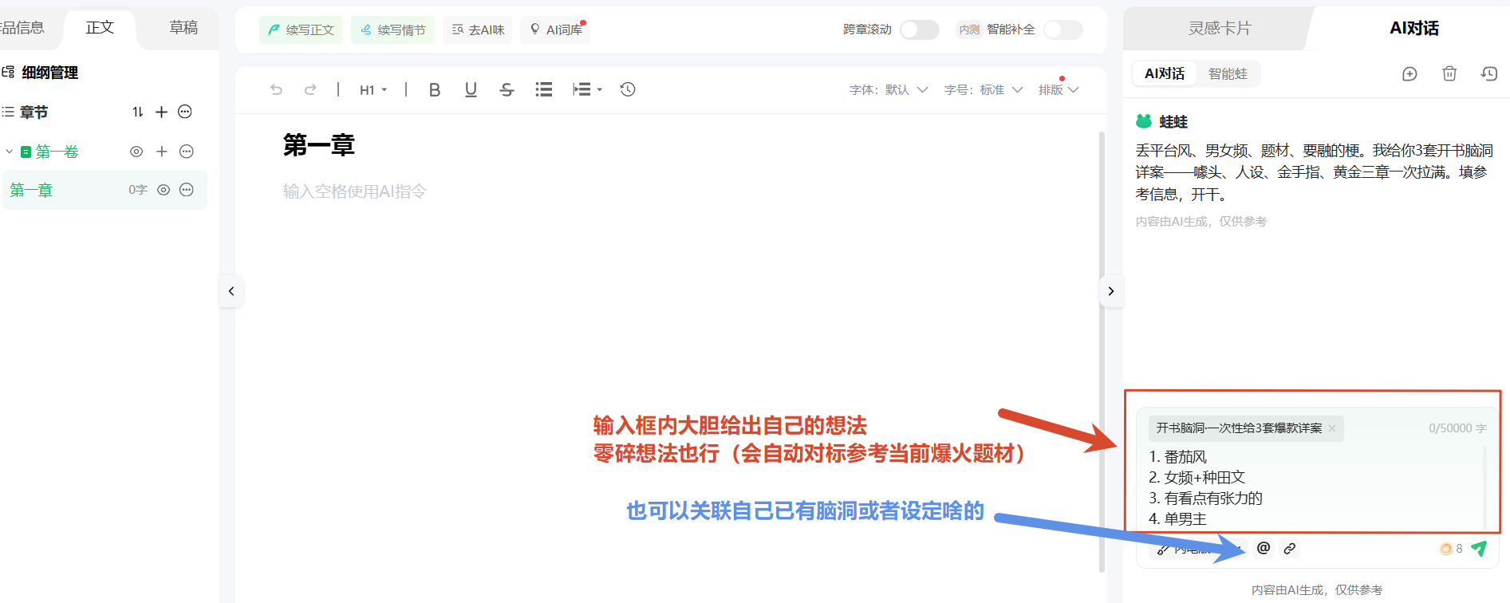Toggle the eye icon on the 第一卷 row
1510x603 pixels.
(x=136, y=152)
